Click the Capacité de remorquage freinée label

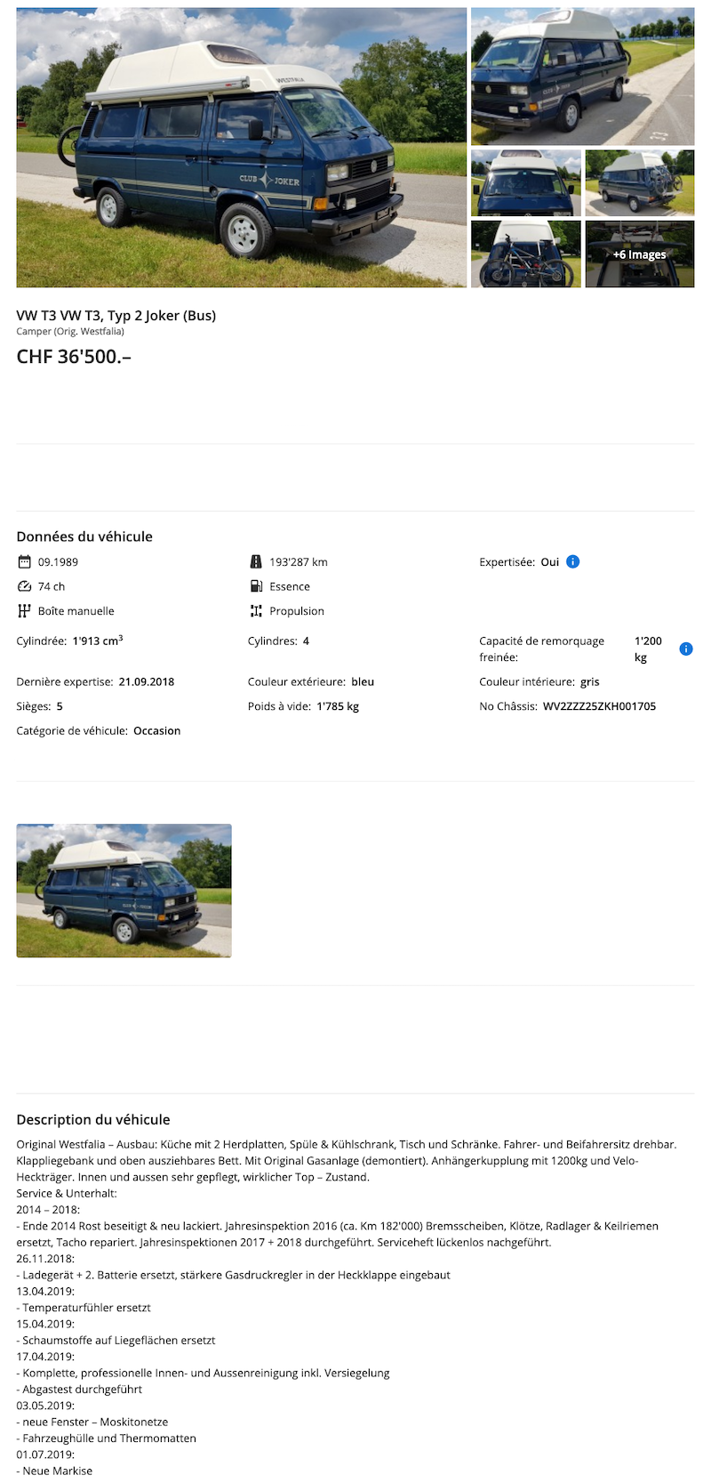(x=542, y=649)
